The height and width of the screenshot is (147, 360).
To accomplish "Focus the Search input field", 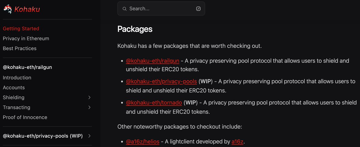I will [160, 9].
